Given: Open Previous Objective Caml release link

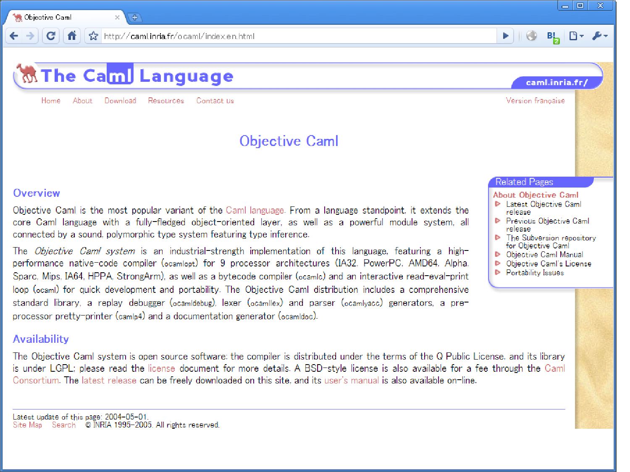Looking at the screenshot, I should tap(547, 225).
